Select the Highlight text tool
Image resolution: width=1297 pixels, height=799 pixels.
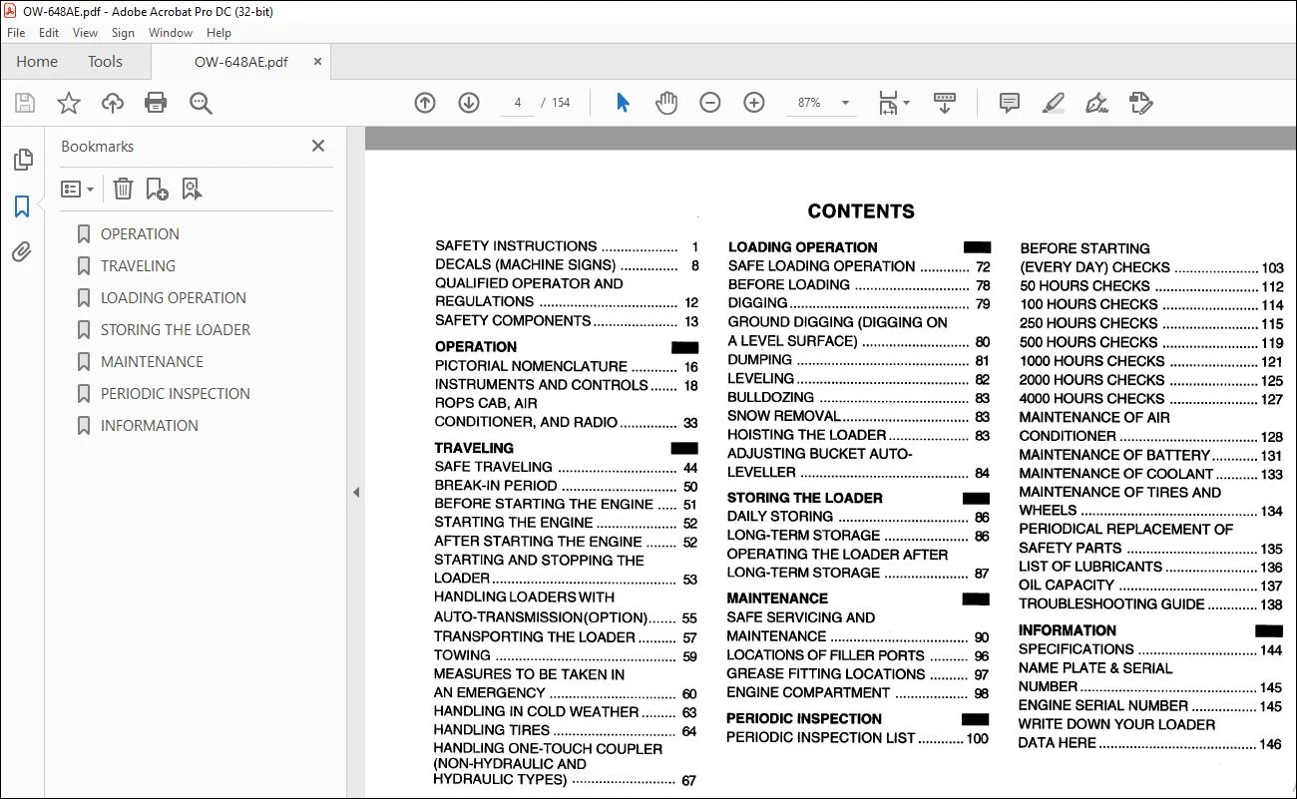[x=1053, y=103]
